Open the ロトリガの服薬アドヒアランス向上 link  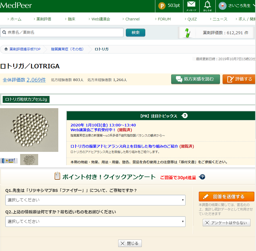124,146
